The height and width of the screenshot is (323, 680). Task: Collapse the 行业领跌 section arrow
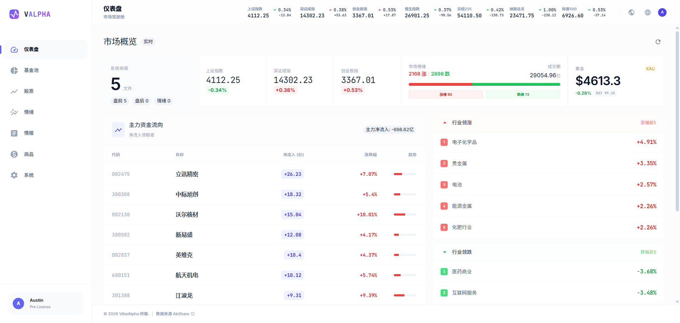(445, 252)
